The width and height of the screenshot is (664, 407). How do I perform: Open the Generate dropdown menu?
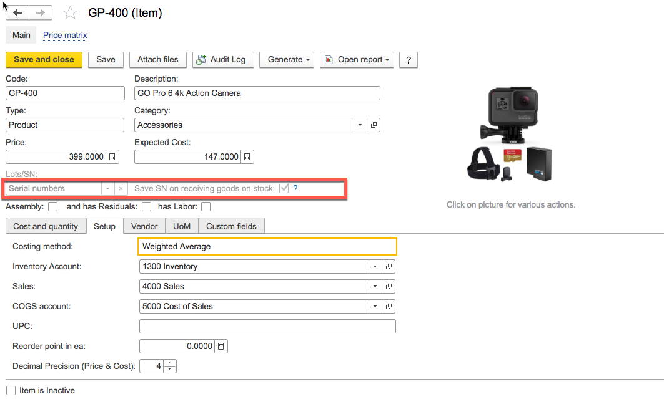[x=287, y=60]
